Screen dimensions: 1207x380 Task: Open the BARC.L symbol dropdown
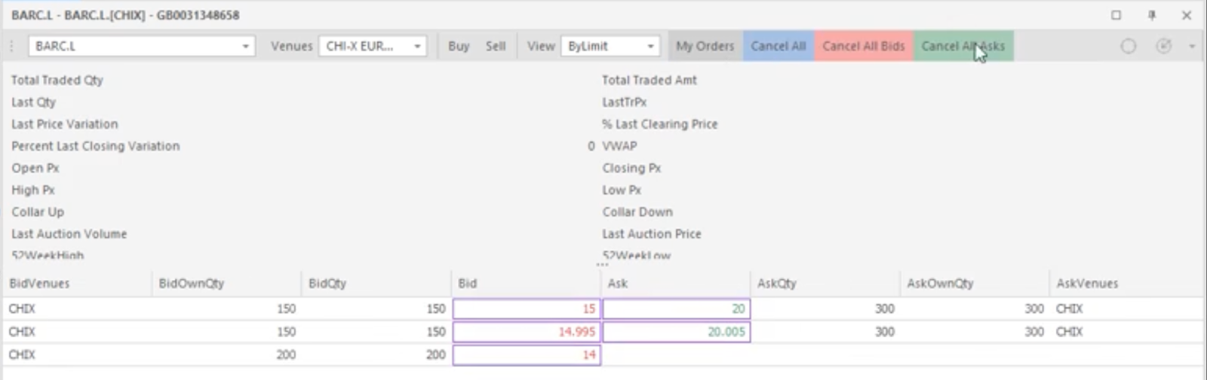click(245, 47)
